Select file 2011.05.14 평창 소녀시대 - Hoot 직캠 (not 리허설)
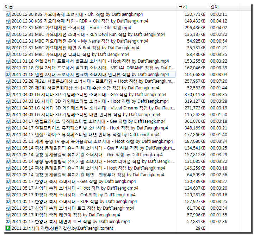This screenshot has height=235, width=254. [x=88, y=168]
